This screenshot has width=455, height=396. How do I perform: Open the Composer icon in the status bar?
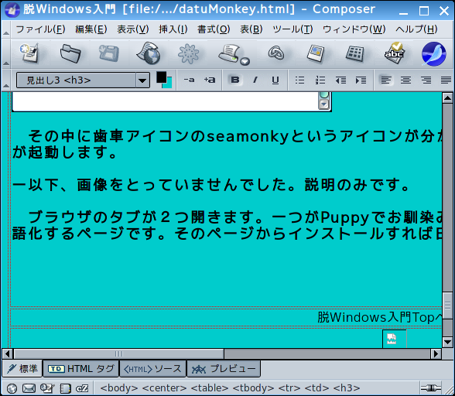pos(47,388)
